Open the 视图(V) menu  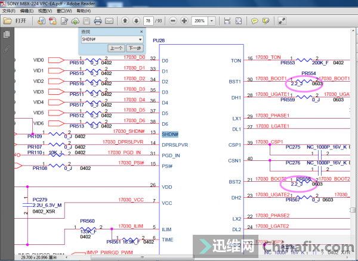[45, 11]
